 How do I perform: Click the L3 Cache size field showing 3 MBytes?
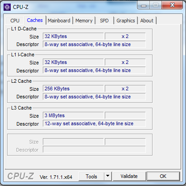point(73,115)
